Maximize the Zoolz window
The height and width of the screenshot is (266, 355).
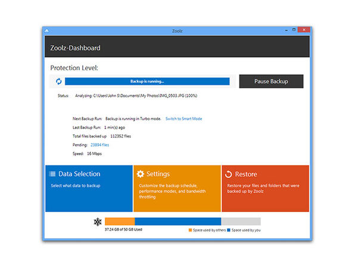pyautogui.click(x=294, y=30)
